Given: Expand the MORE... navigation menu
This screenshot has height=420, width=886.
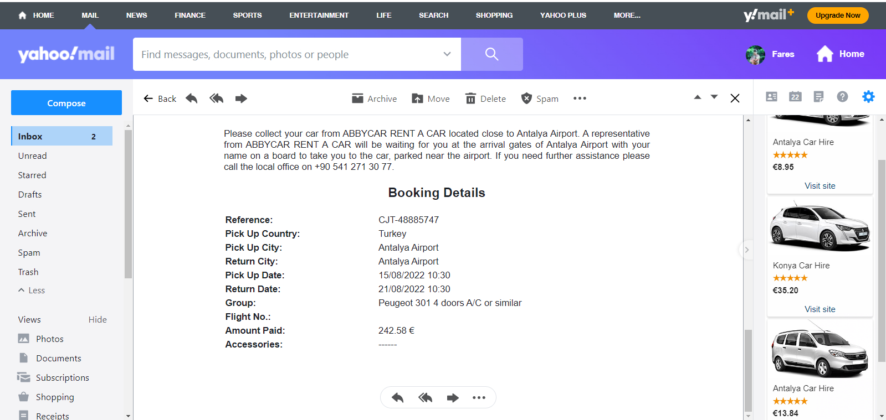Looking at the screenshot, I should click(627, 15).
